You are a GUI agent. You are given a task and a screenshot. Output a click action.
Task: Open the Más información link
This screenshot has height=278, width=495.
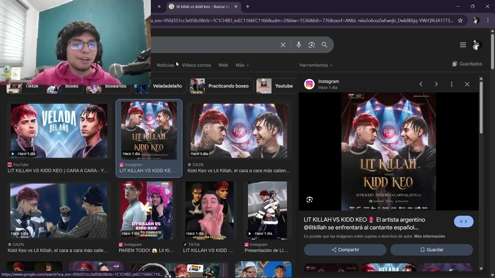(430, 236)
